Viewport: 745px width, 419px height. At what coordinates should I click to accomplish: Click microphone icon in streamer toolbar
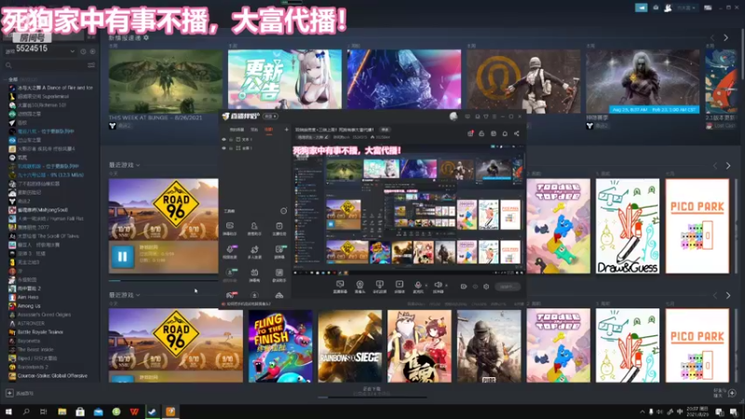click(417, 286)
